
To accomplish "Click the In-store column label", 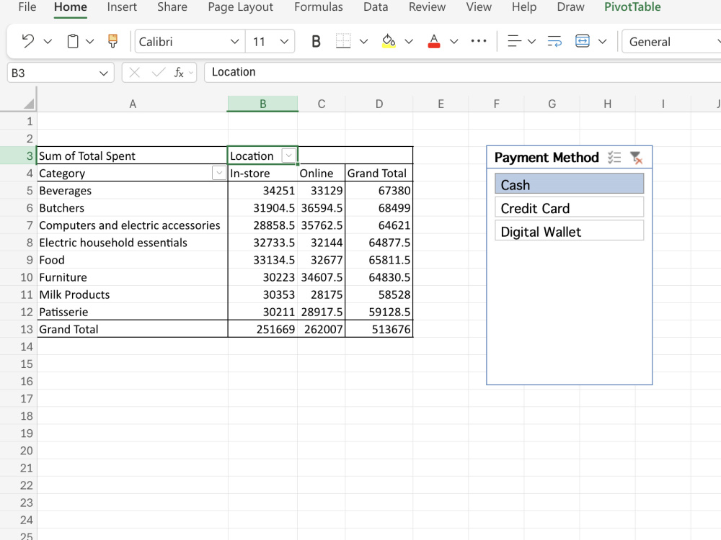I will click(x=262, y=173).
